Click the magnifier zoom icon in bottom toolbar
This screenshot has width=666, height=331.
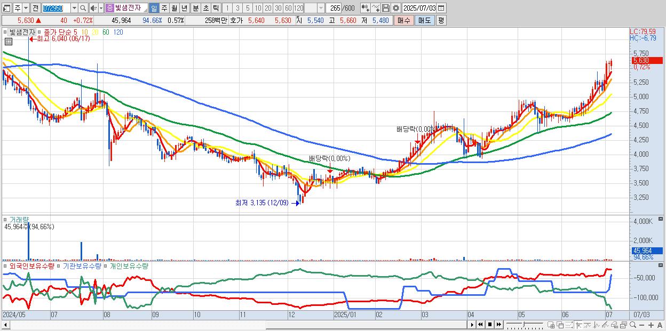click(633, 325)
